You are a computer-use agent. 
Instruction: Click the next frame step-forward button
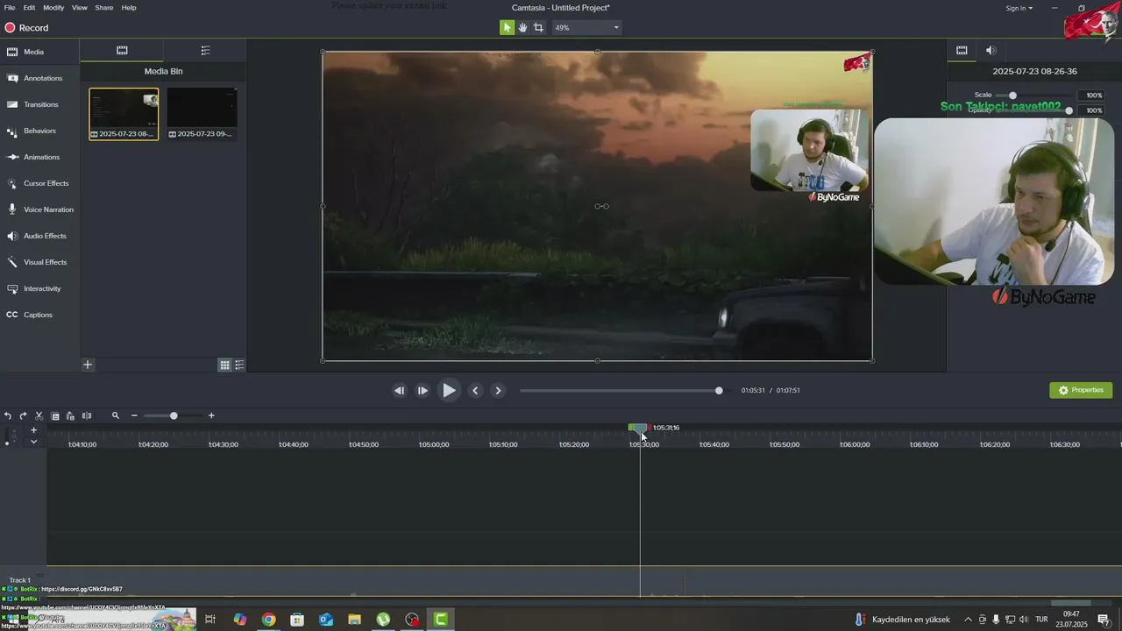pyautogui.click(x=423, y=391)
